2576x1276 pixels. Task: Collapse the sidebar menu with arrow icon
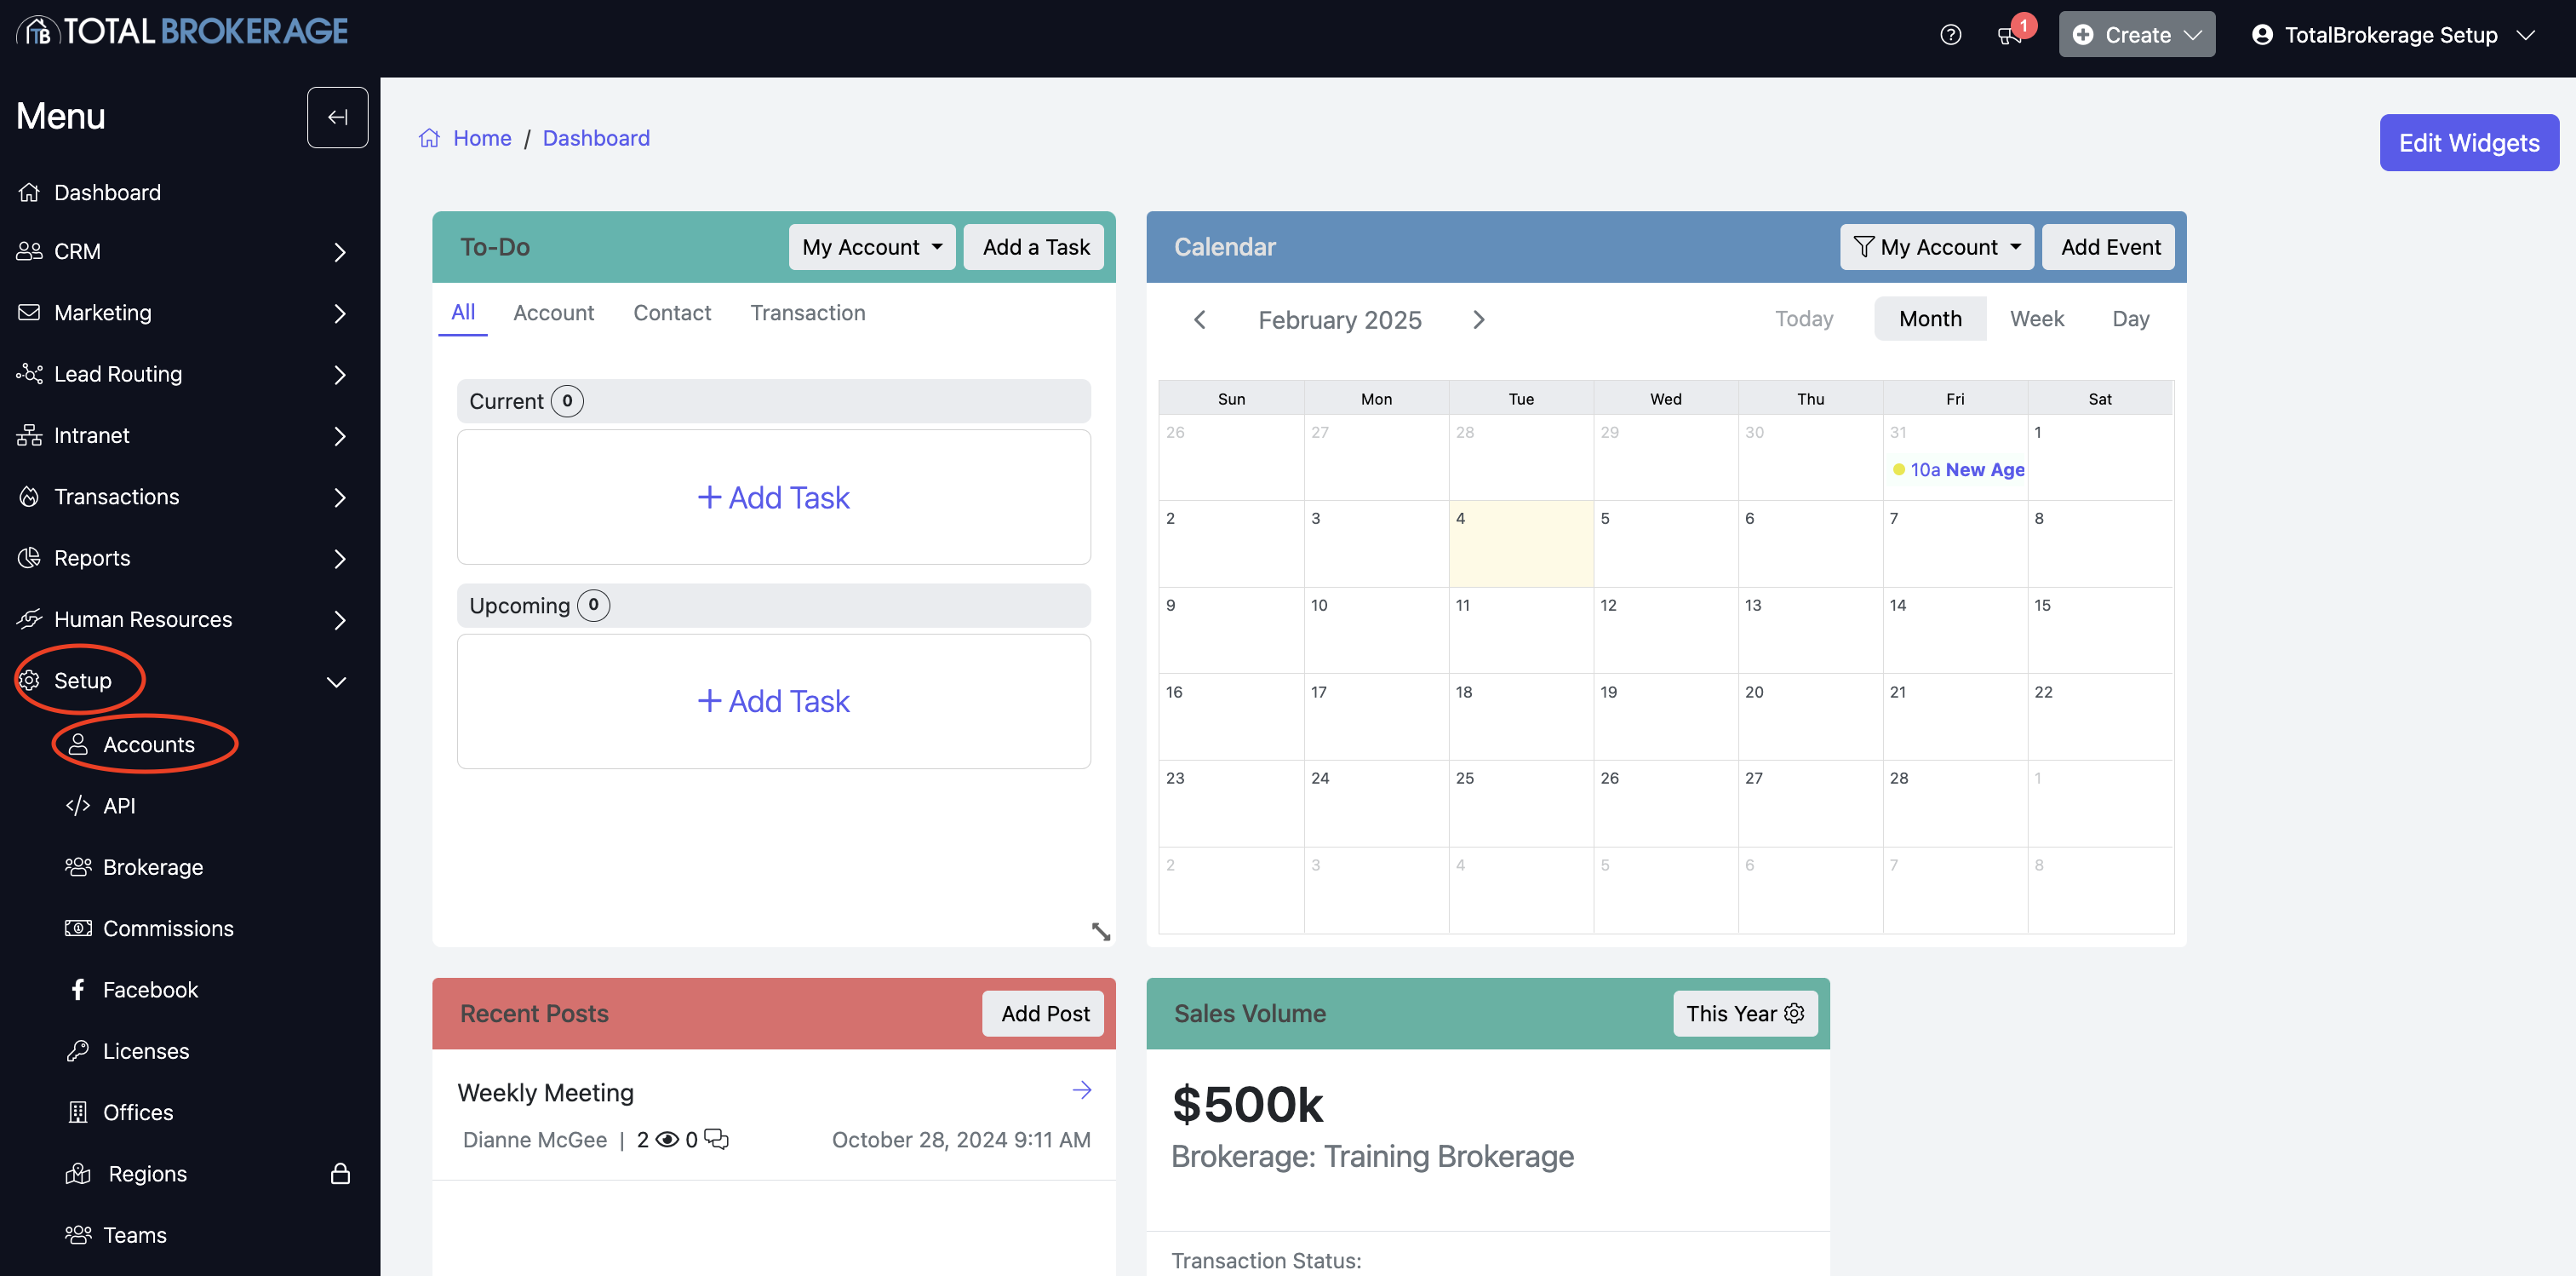point(337,117)
